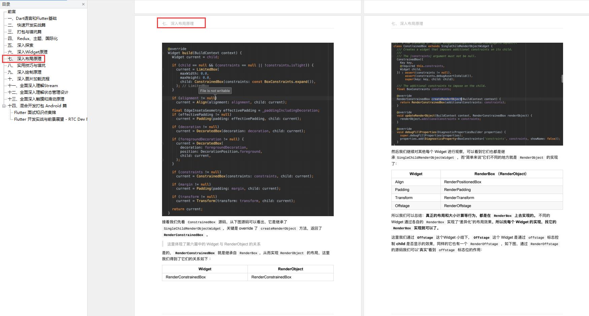This screenshot has width=589, height=316.
Task: Go to 十、深入图片加载流程 chapter
Action: pos(29,79)
